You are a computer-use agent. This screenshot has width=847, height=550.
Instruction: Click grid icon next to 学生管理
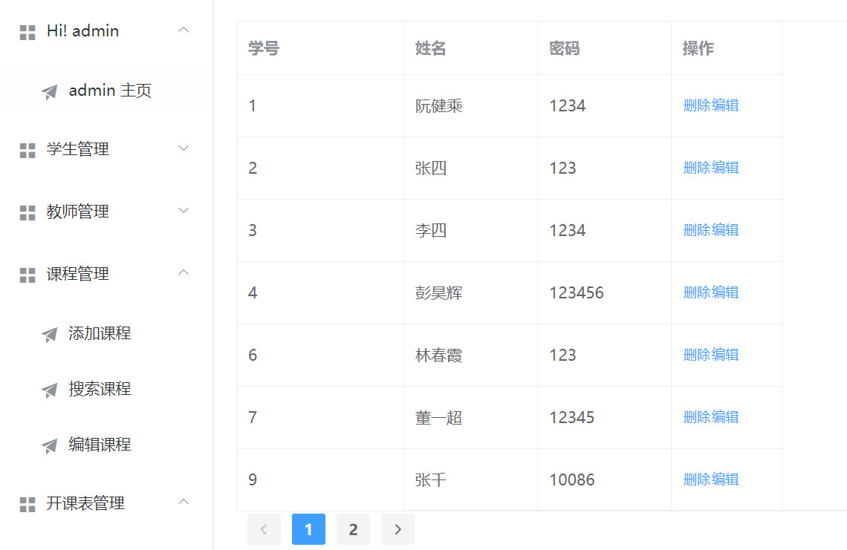(x=27, y=151)
